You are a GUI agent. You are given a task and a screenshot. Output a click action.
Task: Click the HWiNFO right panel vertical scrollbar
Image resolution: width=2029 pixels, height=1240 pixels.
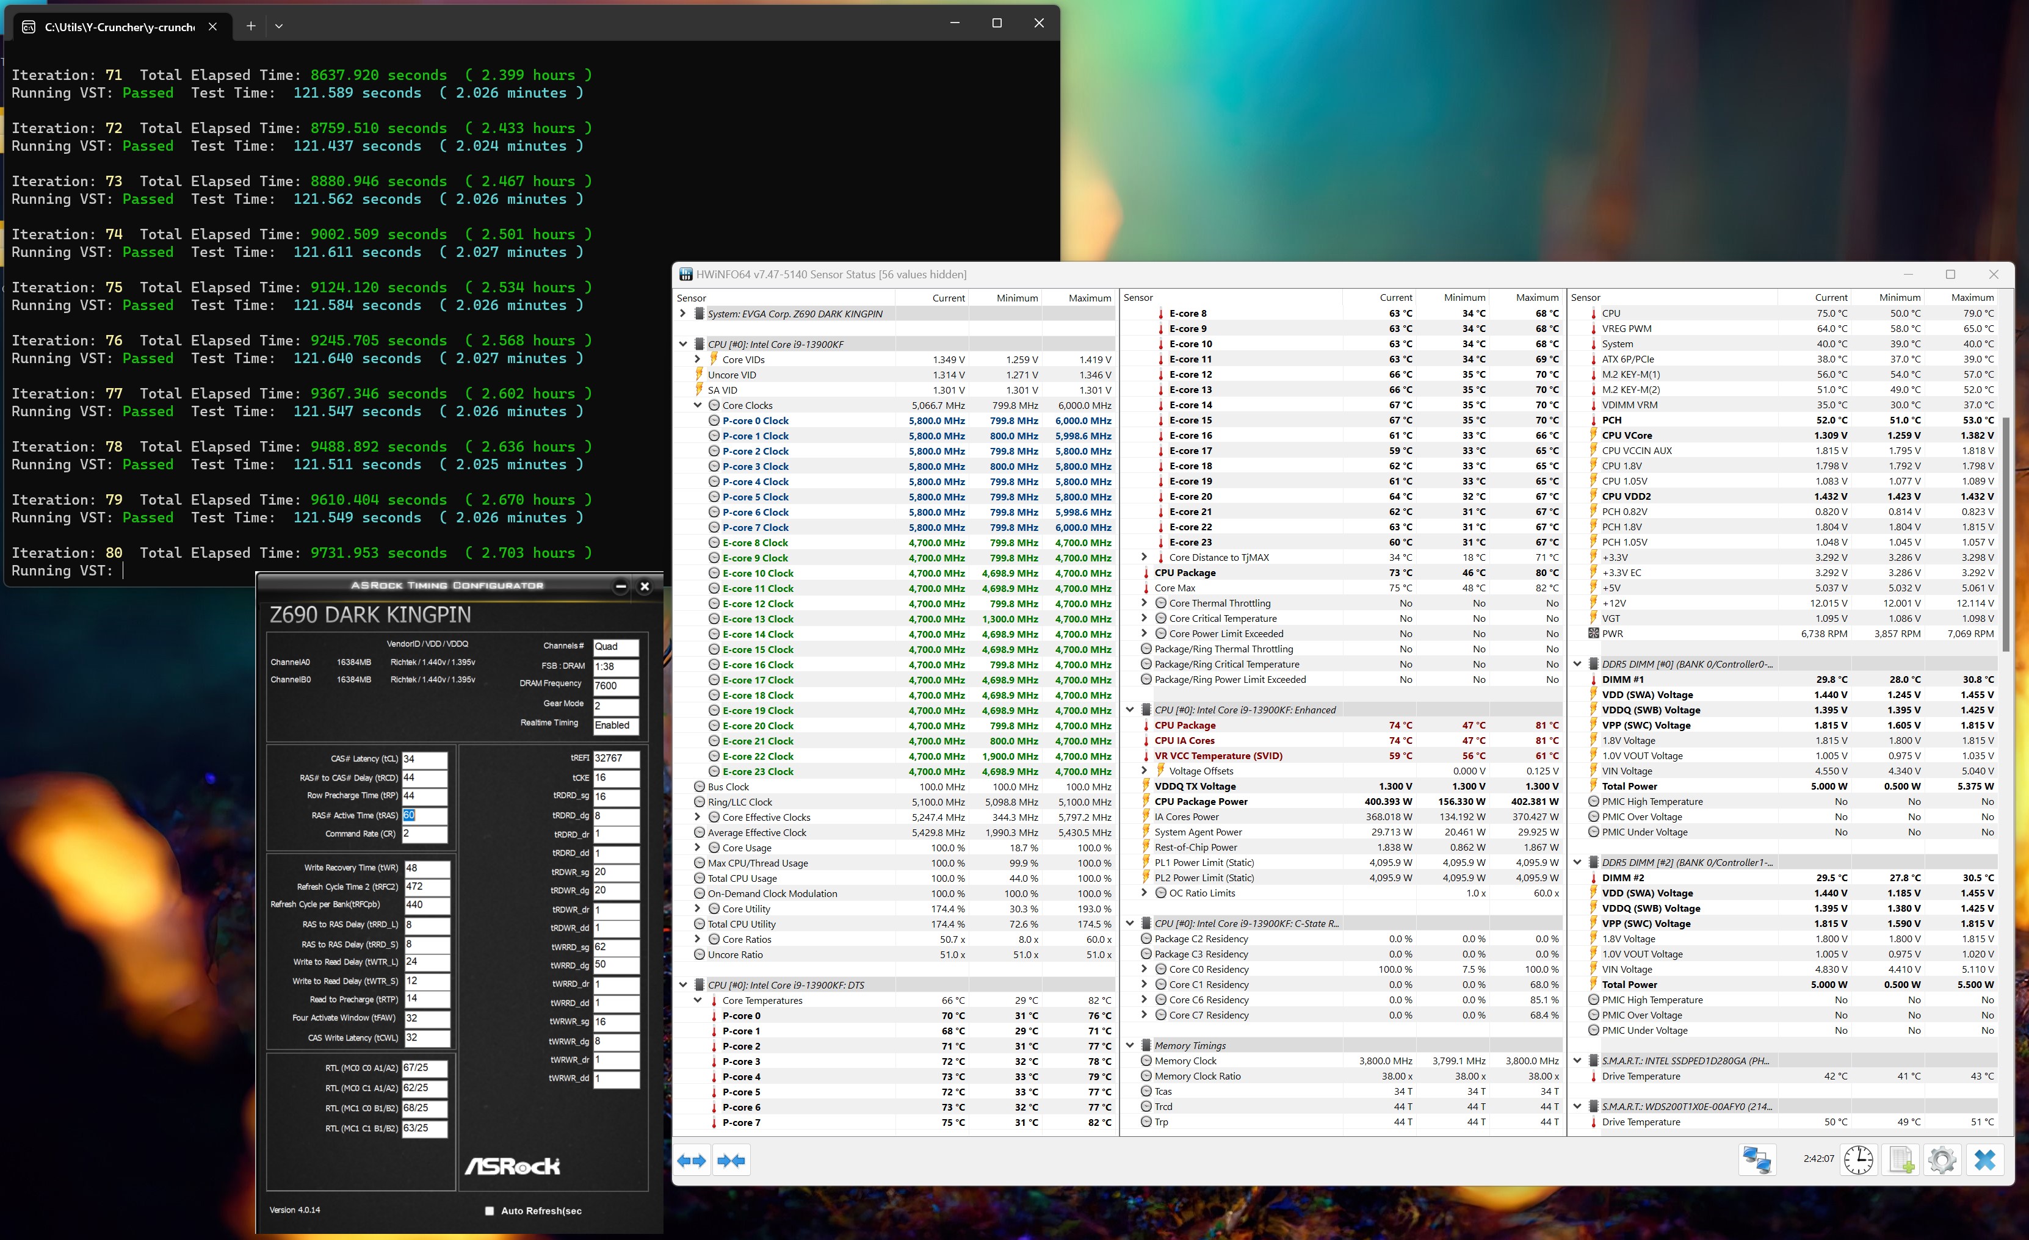point(2006,535)
